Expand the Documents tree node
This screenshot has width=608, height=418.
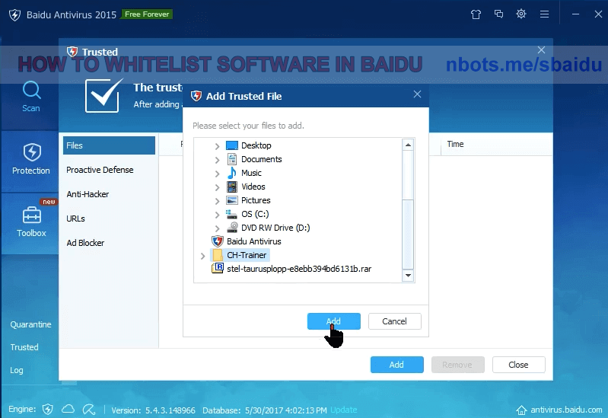click(217, 160)
